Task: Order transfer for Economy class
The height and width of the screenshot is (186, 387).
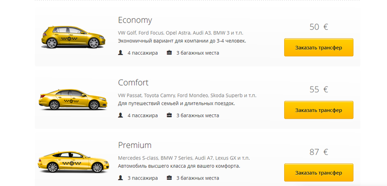Action: (319, 47)
